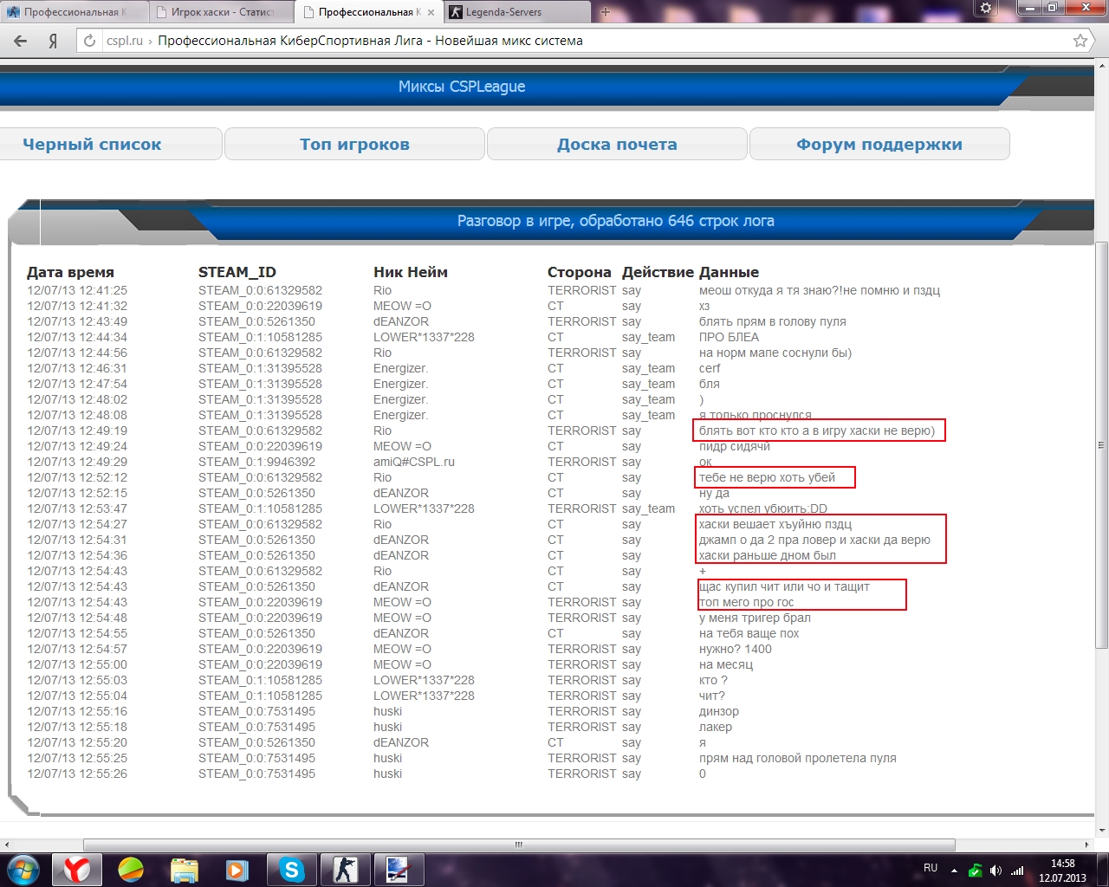Select message 'ПРО БЛЕА'

[x=729, y=337]
